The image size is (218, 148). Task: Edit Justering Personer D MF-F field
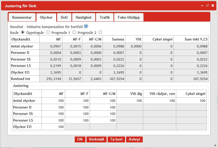pyautogui.click(x=77, y=107)
